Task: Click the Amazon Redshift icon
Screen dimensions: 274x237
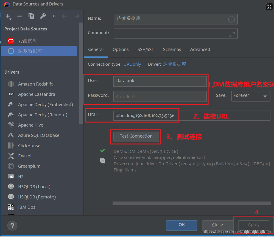Action: [11, 84]
